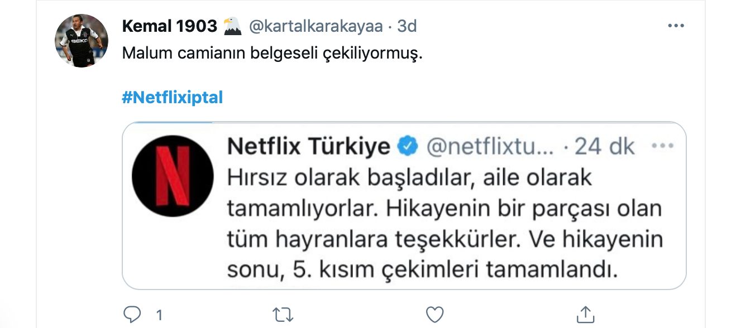The height and width of the screenshot is (328, 736).
Task: Click the text "Malum camianın belgeseli çekiliyormuş."
Action: click(x=270, y=54)
